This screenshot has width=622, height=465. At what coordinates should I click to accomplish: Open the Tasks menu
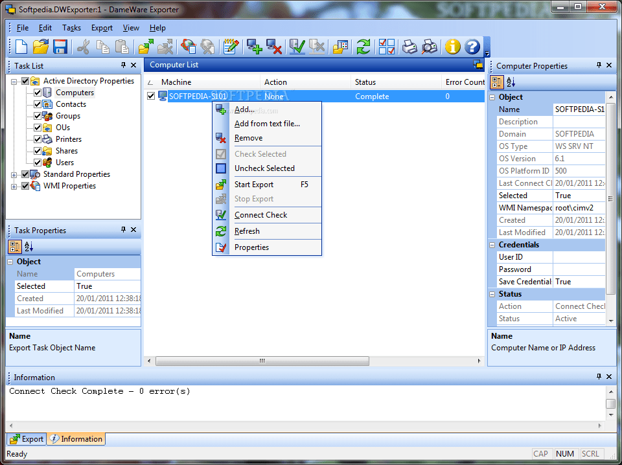[x=71, y=28]
